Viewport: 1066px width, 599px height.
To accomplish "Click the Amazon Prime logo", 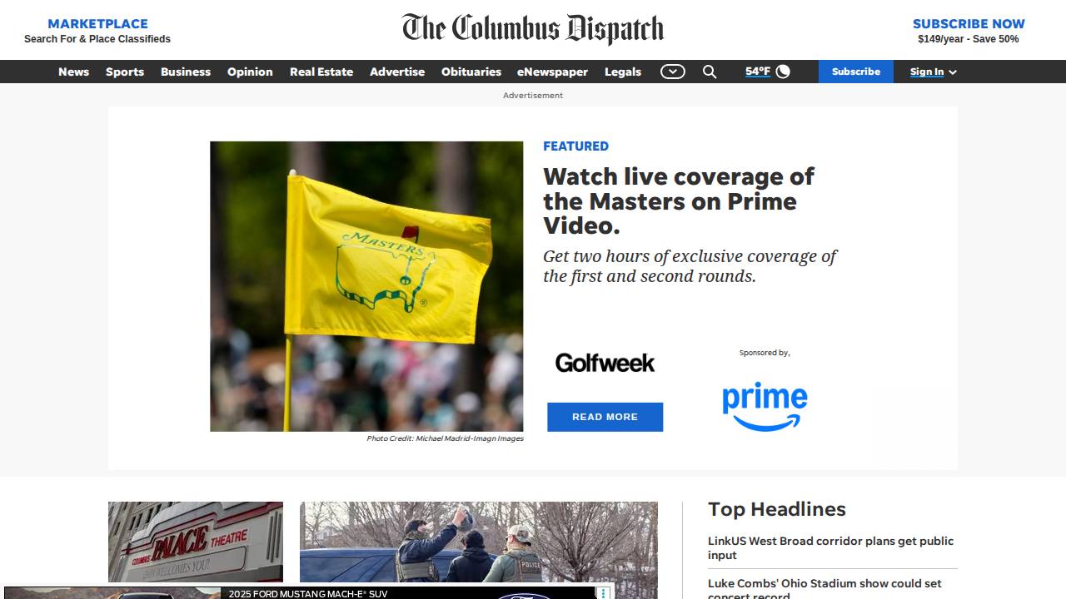I will [x=765, y=407].
